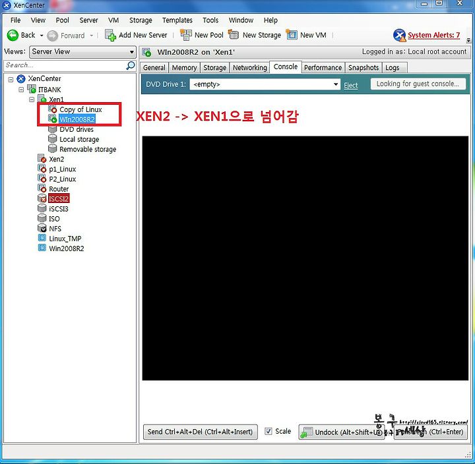
Task: Click the Add New Server icon
Action: (110, 35)
